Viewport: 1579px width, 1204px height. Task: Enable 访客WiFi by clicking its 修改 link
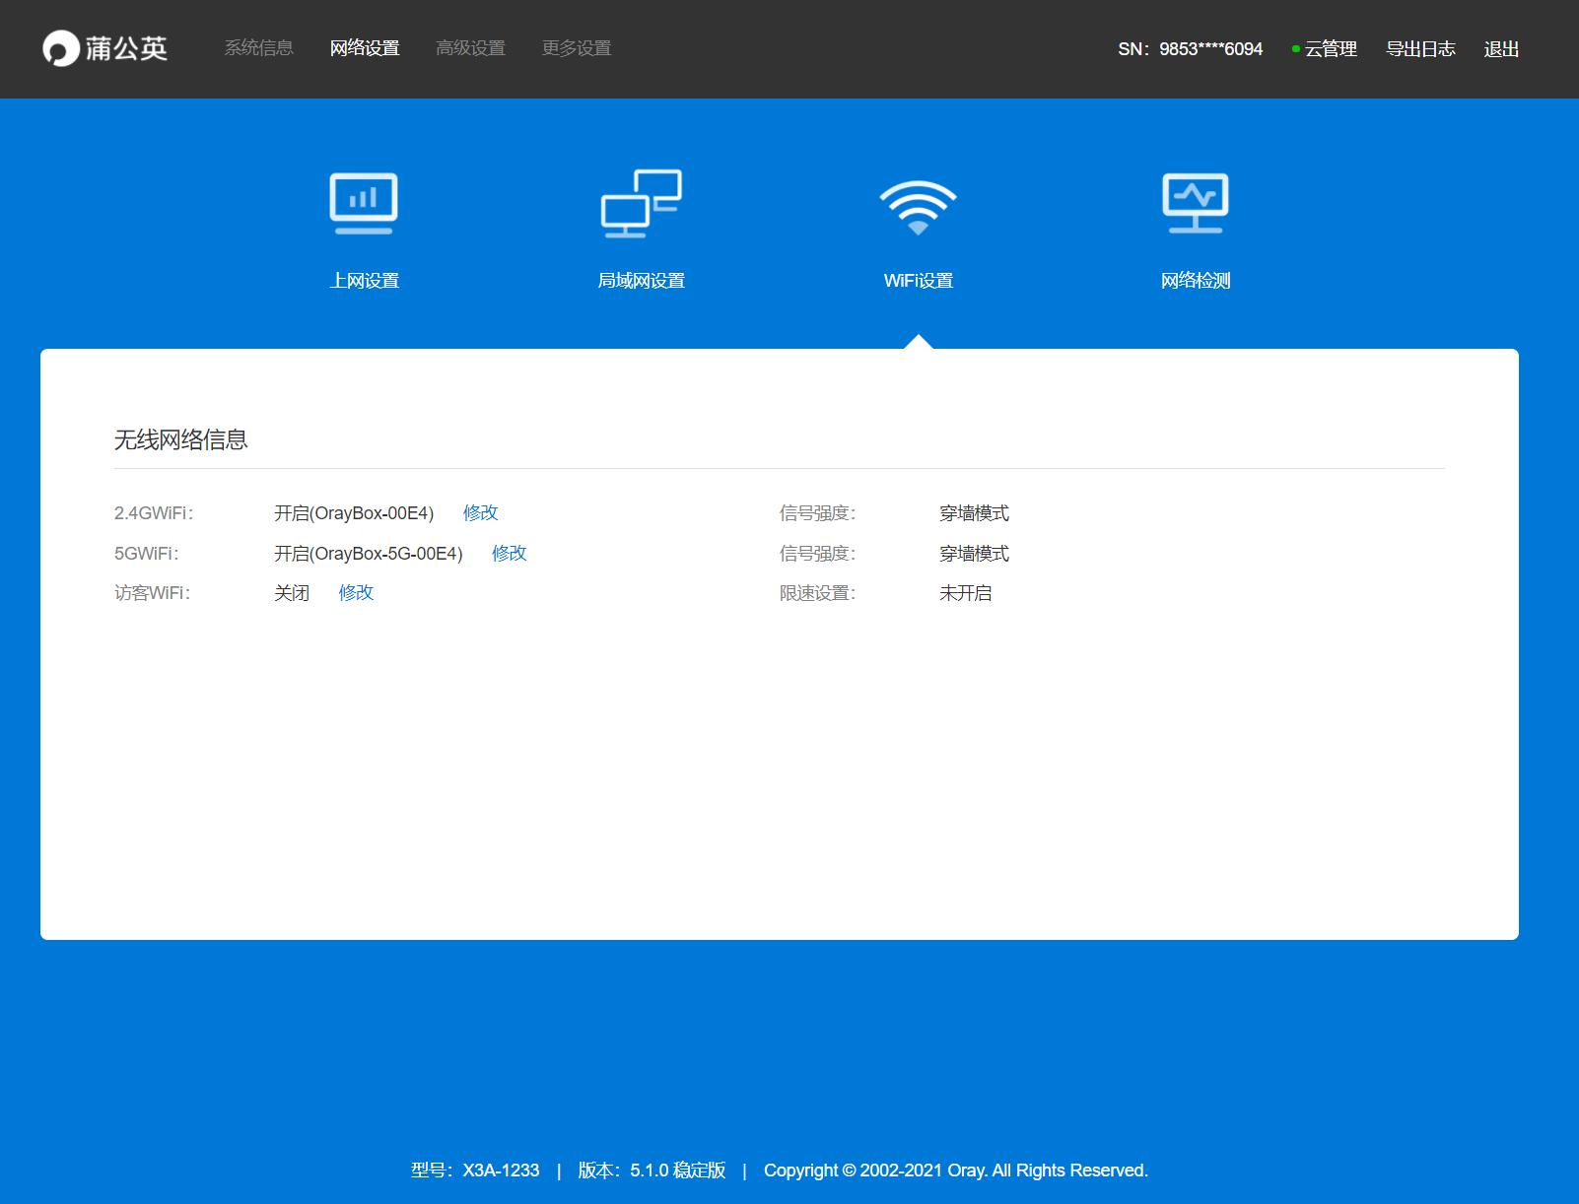click(x=356, y=593)
